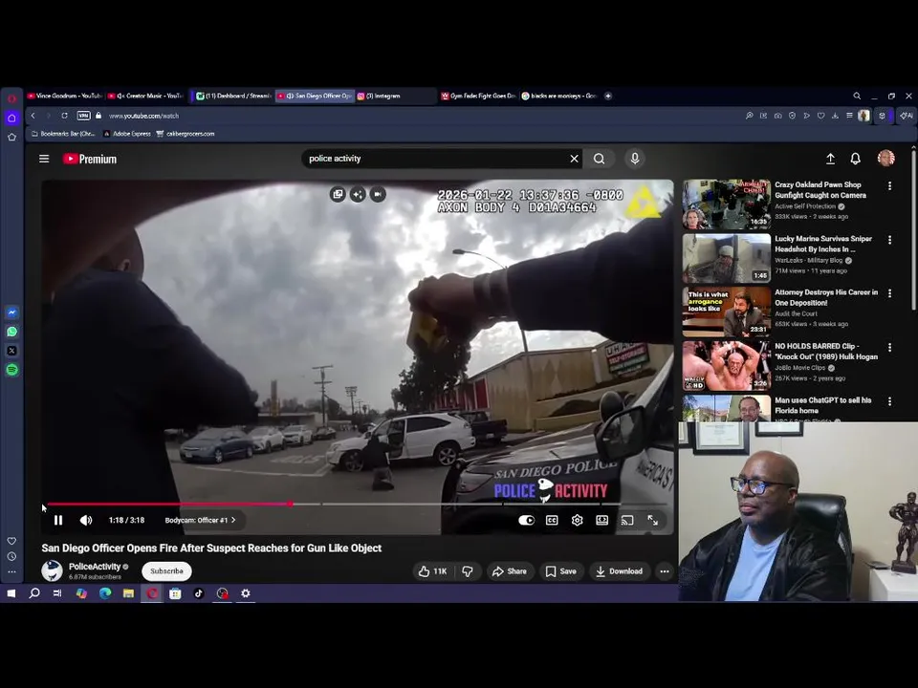
Task: Open WhatsApp in the Opera sidebar
Action: click(x=11, y=332)
